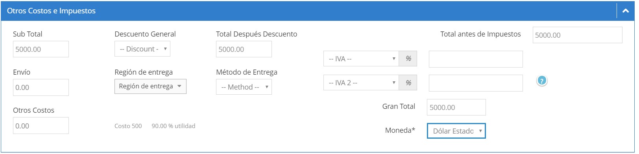Screen dimensions: 639x154
Task: Click the Total antes de Impuestos field
Action: point(578,35)
